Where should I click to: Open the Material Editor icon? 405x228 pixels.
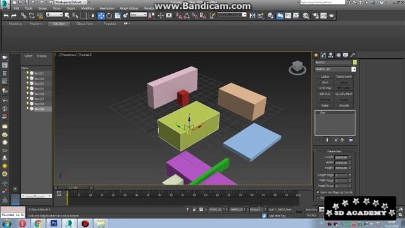pyautogui.click(x=306, y=16)
